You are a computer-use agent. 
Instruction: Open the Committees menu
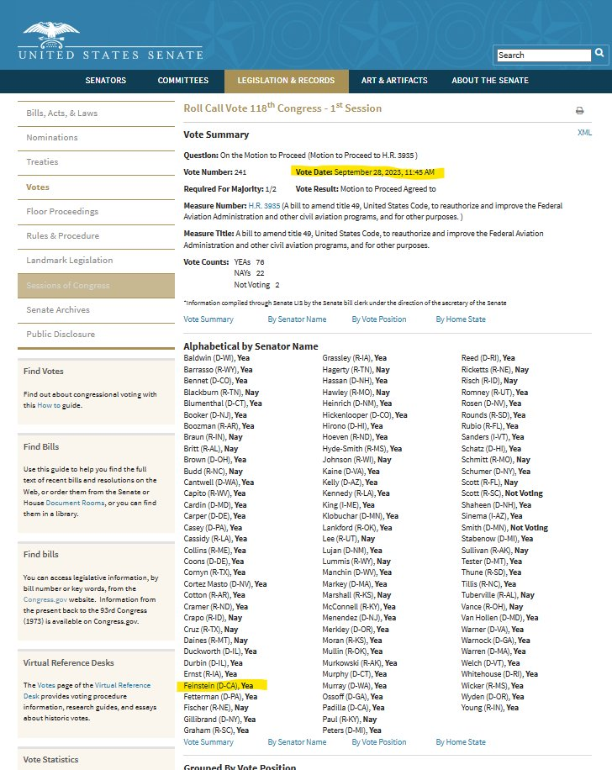(x=182, y=81)
